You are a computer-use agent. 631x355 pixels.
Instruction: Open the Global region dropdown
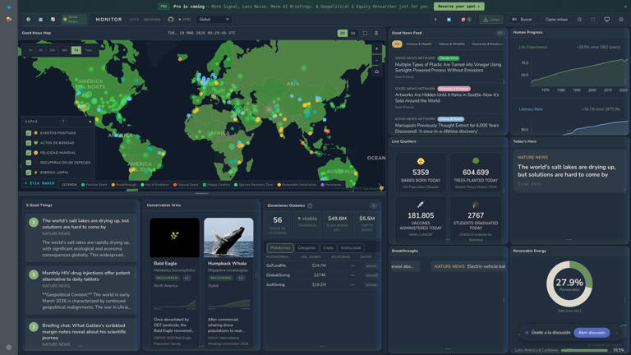click(x=214, y=20)
